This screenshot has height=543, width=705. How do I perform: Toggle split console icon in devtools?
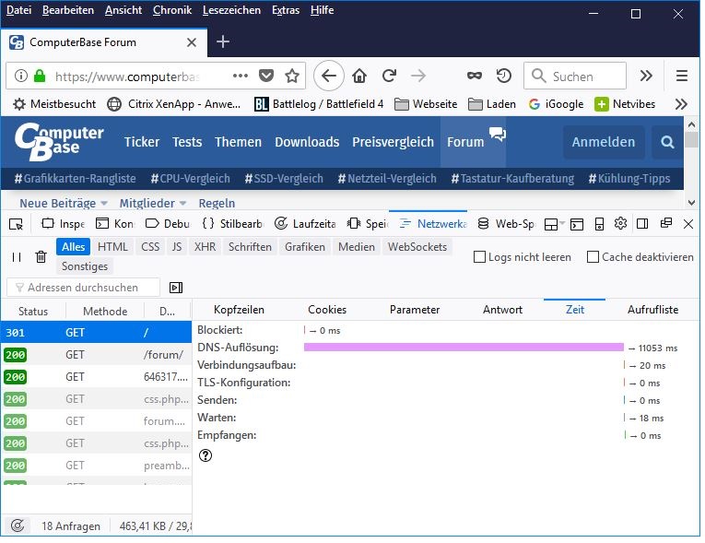(576, 224)
